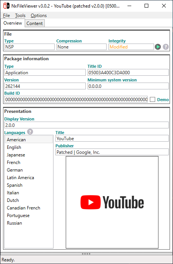Run the integrity verification play button
Viewport: 173px width, 264px height.
click(x=158, y=47)
